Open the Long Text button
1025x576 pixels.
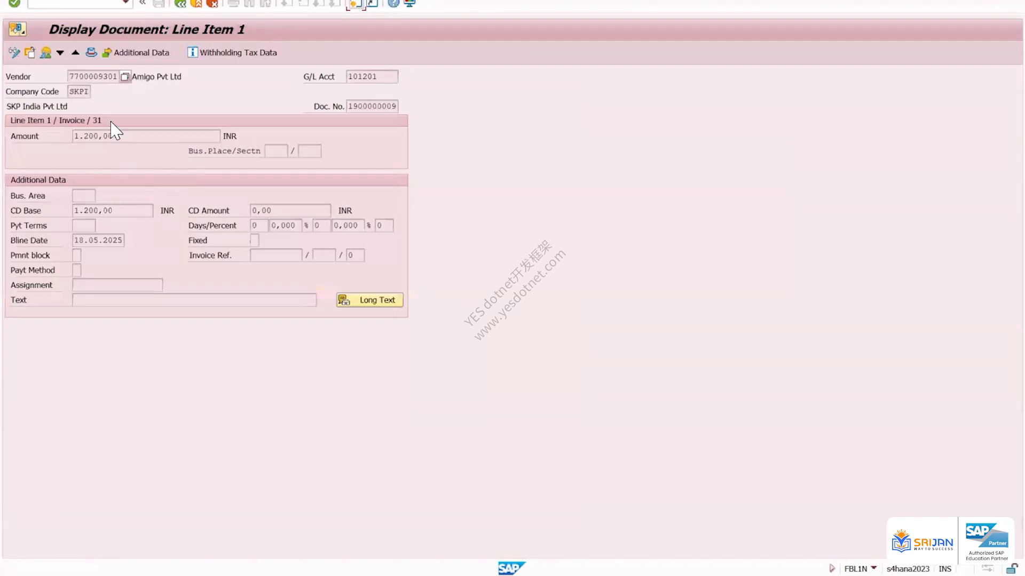[x=370, y=300]
